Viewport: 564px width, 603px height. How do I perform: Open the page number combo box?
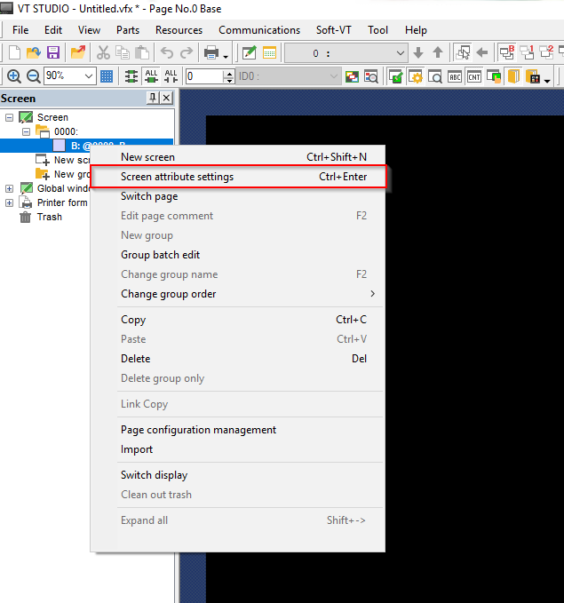click(346, 53)
